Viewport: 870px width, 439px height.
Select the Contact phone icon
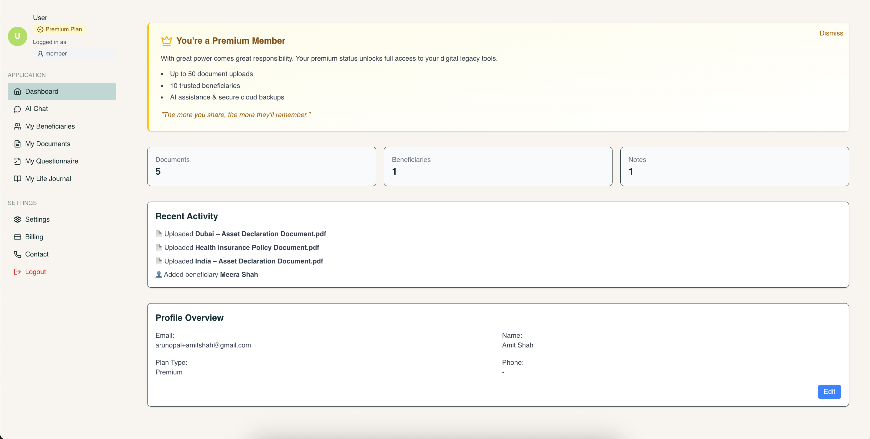pos(18,254)
